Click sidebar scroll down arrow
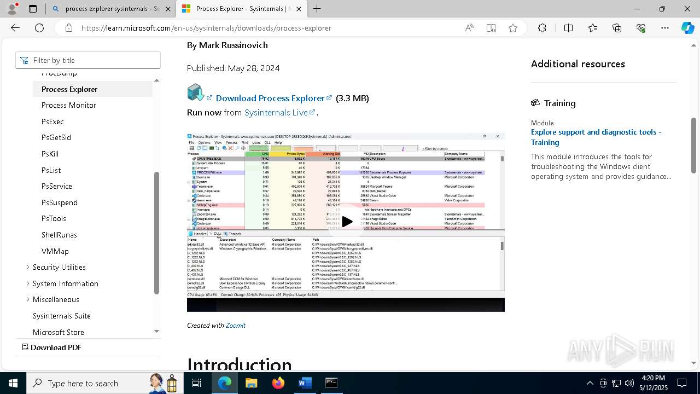700x394 pixels. coord(156,331)
